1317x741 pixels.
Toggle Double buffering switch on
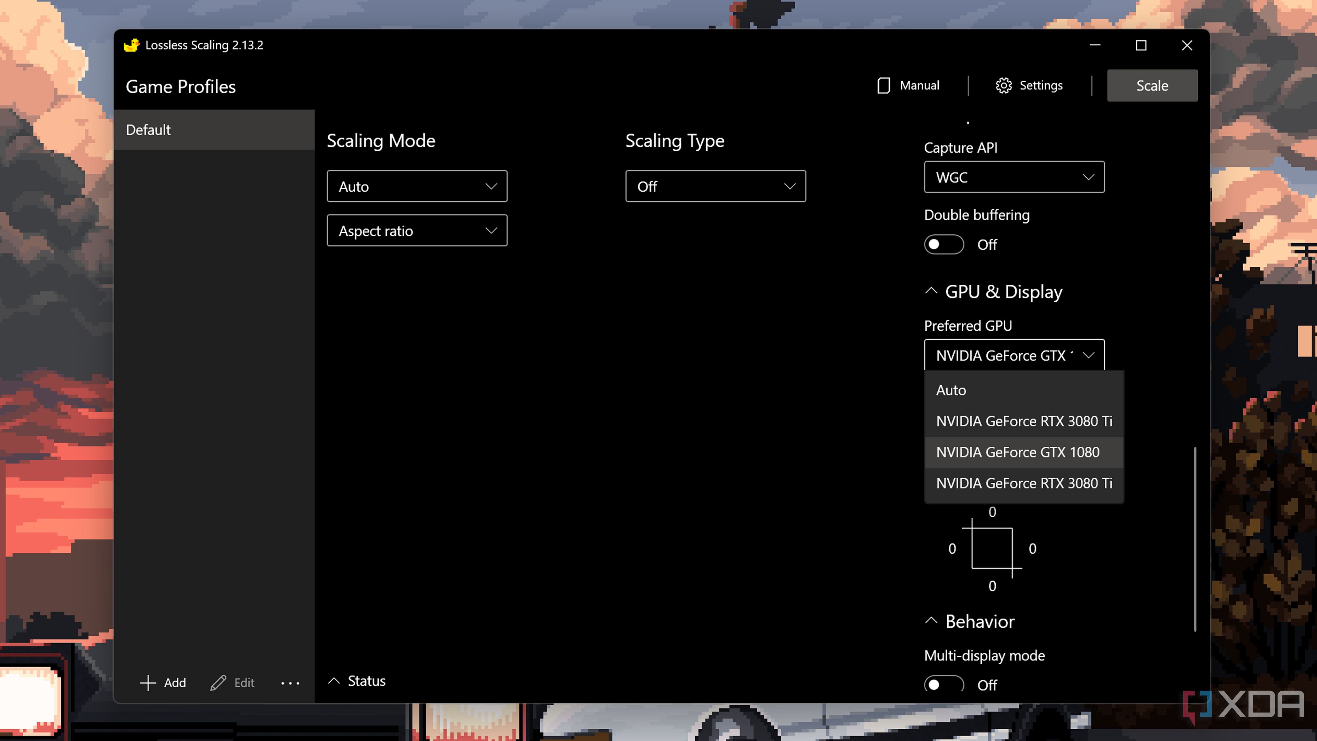point(944,245)
